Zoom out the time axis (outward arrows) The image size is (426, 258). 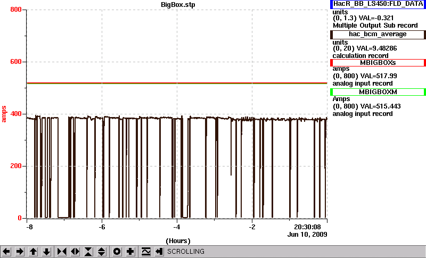[75, 252]
